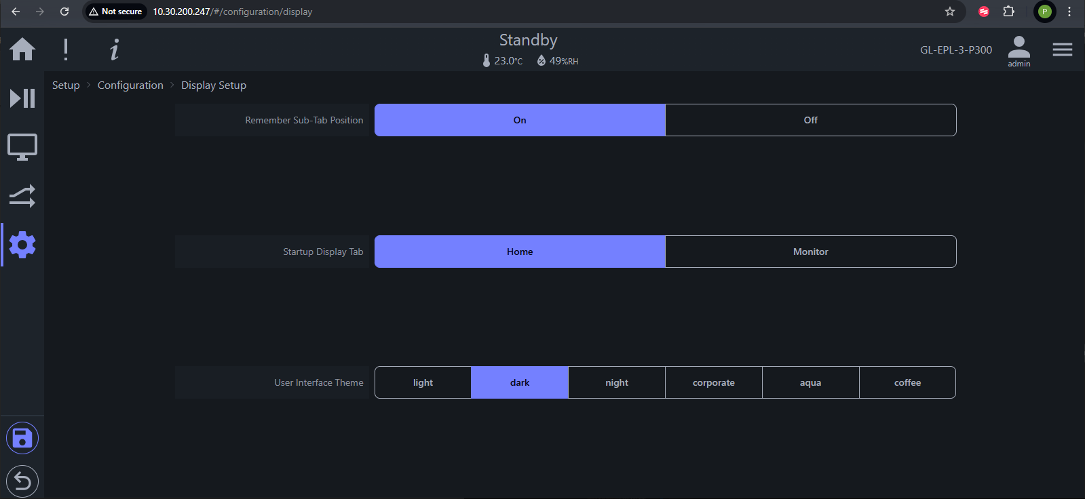Choose the night interface theme
The image size is (1085, 499).
pyautogui.click(x=617, y=382)
